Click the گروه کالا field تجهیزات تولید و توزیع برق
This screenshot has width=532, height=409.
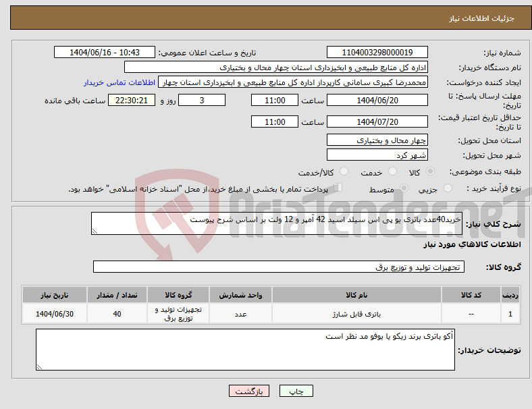pyautogui.click(x=279, y=267)
